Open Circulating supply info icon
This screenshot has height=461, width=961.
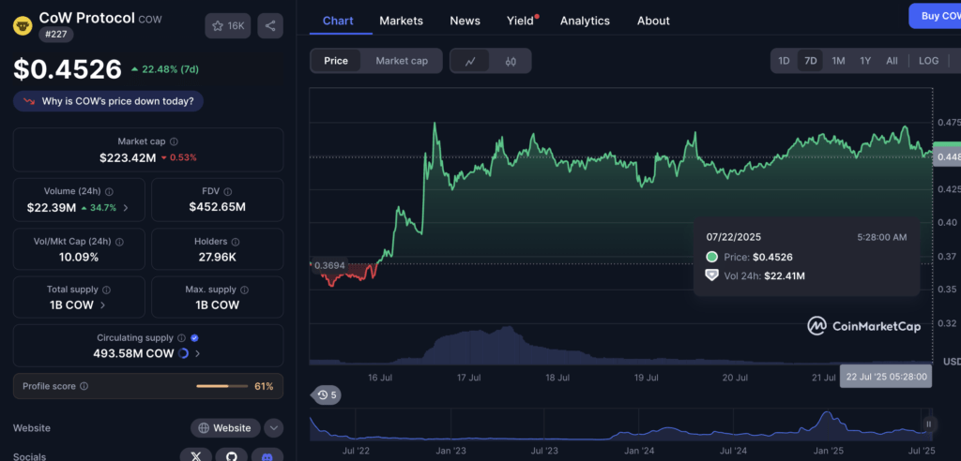181,338
